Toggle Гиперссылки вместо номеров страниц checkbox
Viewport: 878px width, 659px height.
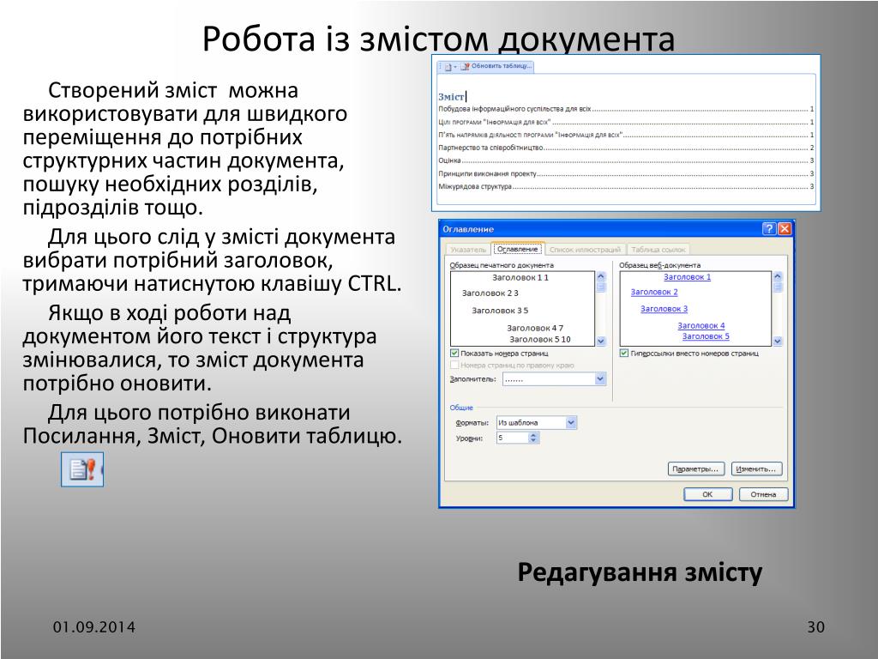point(624,354)
